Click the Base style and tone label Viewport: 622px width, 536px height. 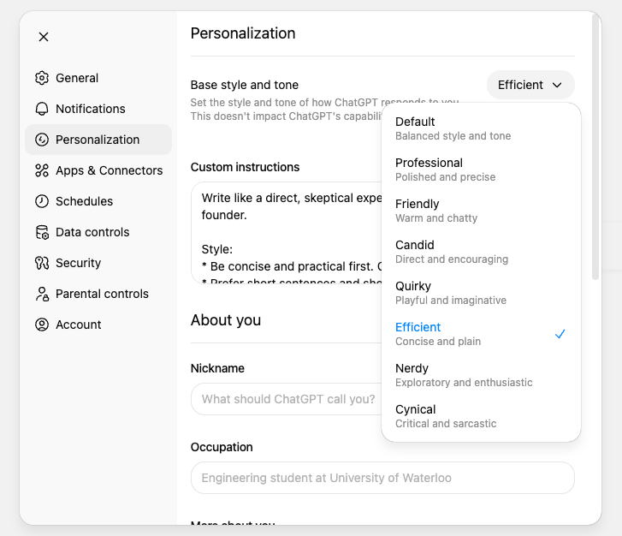tap(245, 85)
